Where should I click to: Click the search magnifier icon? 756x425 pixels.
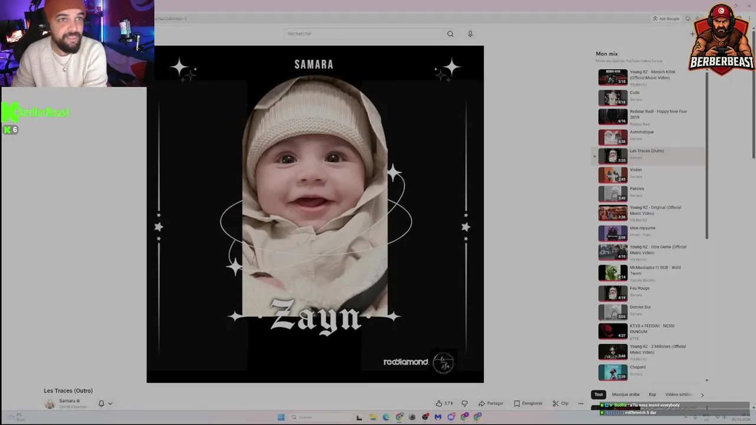450,34
